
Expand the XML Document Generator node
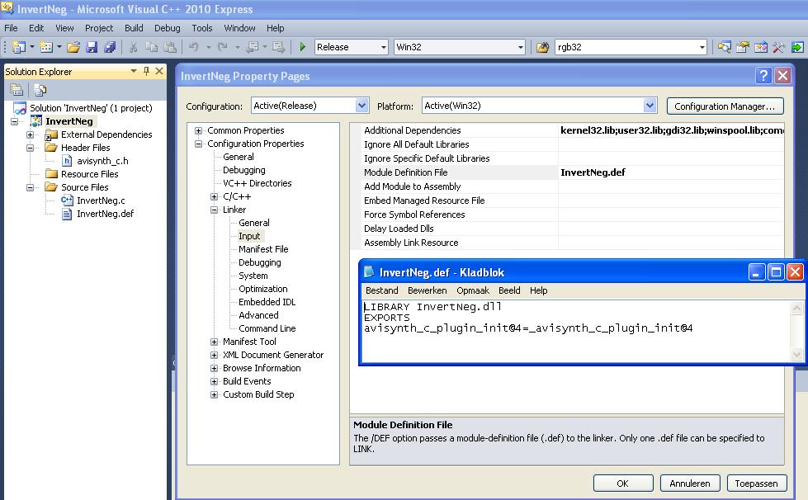[x=214, y=356]
